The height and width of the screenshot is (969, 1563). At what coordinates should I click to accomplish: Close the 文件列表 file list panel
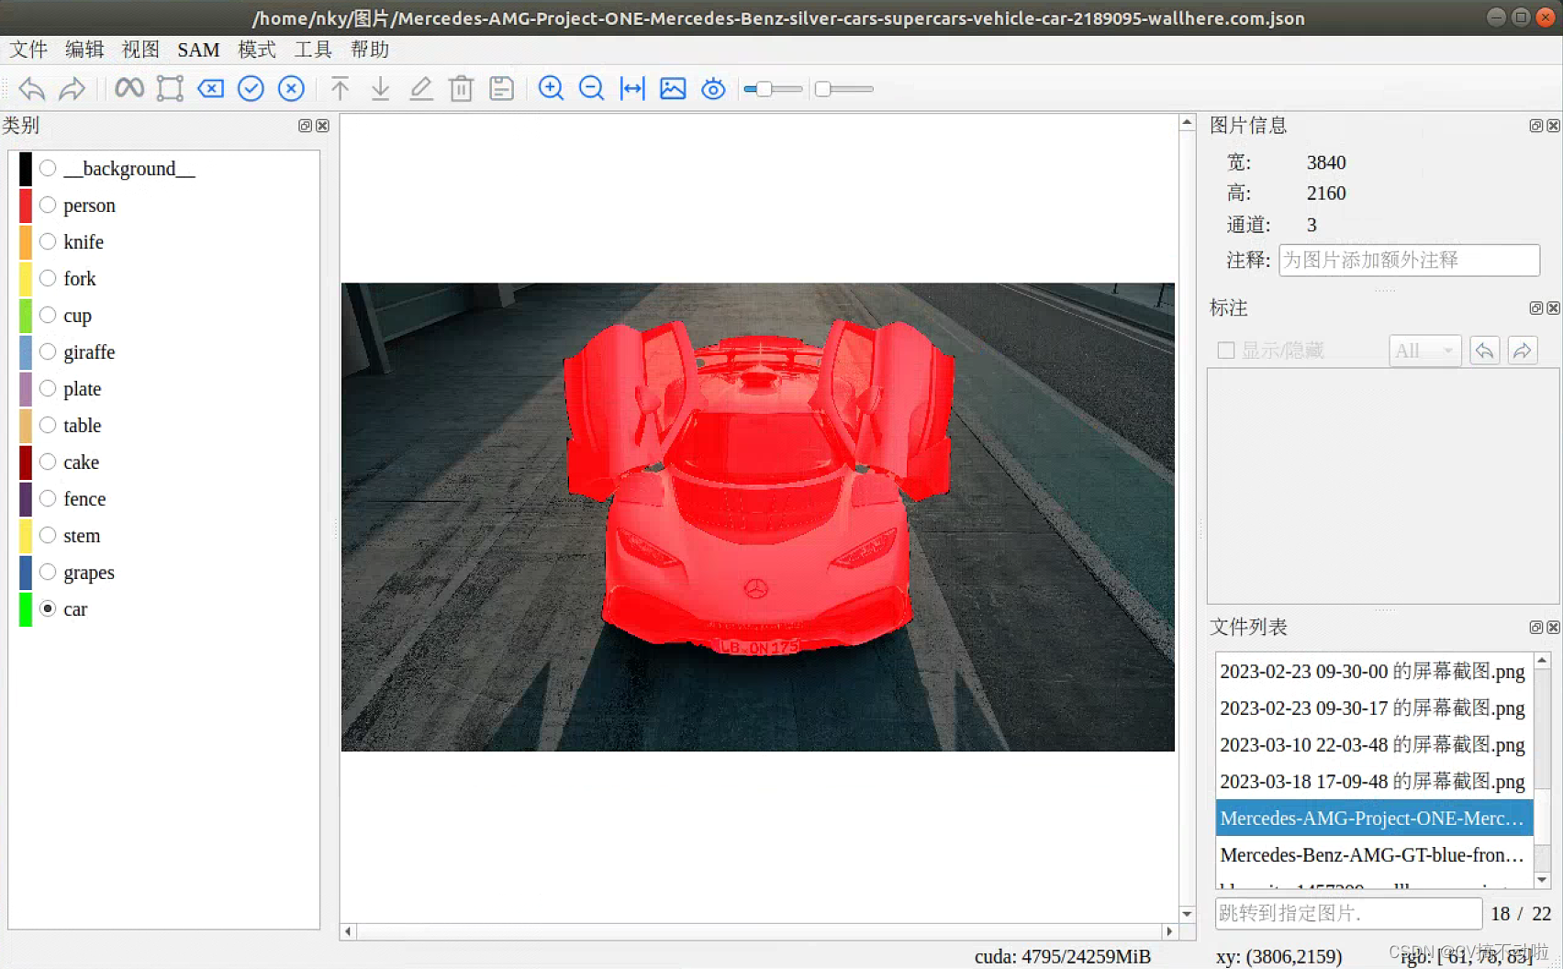coord(1553,628)
